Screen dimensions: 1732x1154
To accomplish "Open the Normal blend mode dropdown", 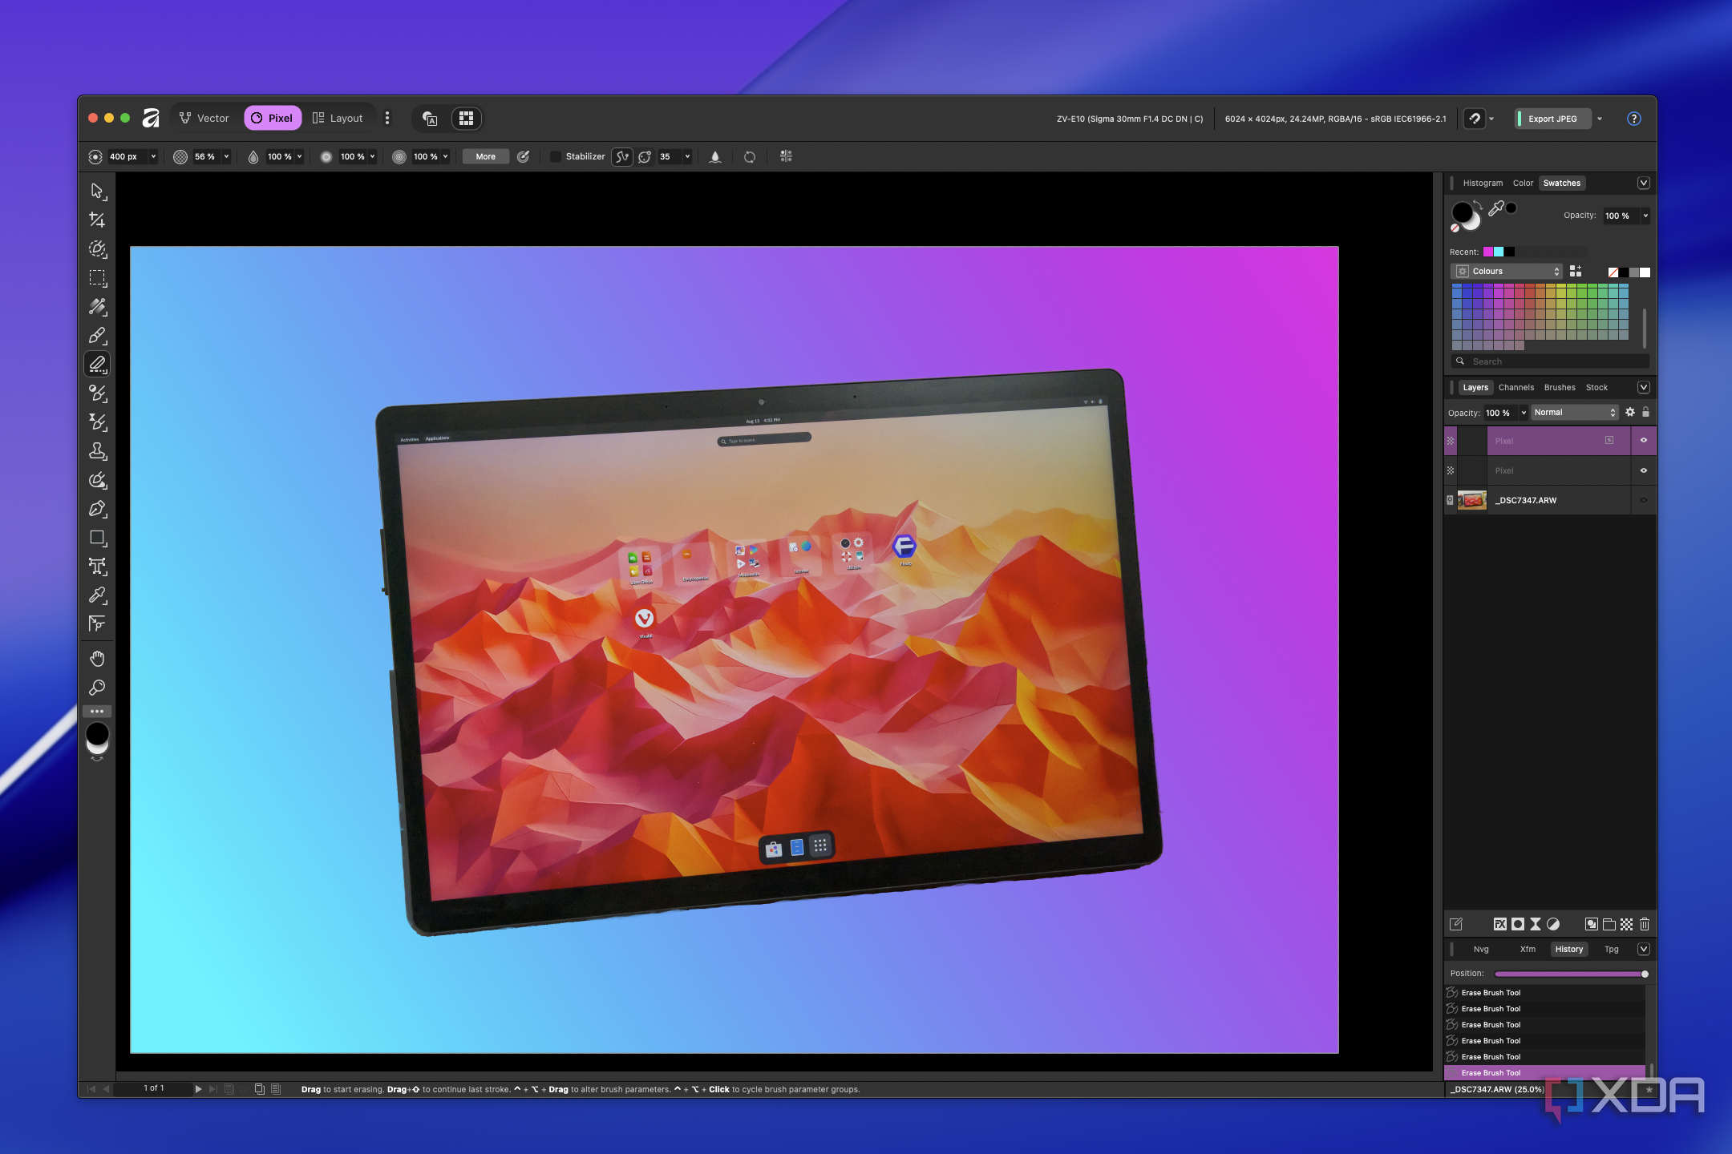I will pos(1575,413).
